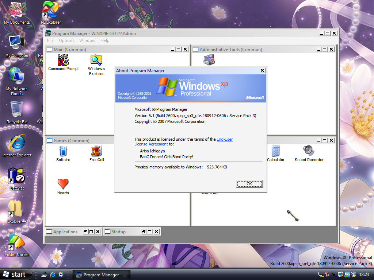Select the Recycle Bin desktop icon
The height and width of the screenshot is (280, 374).
click(x=17, y=113)
